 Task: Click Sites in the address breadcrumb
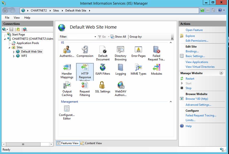[56, 11]
